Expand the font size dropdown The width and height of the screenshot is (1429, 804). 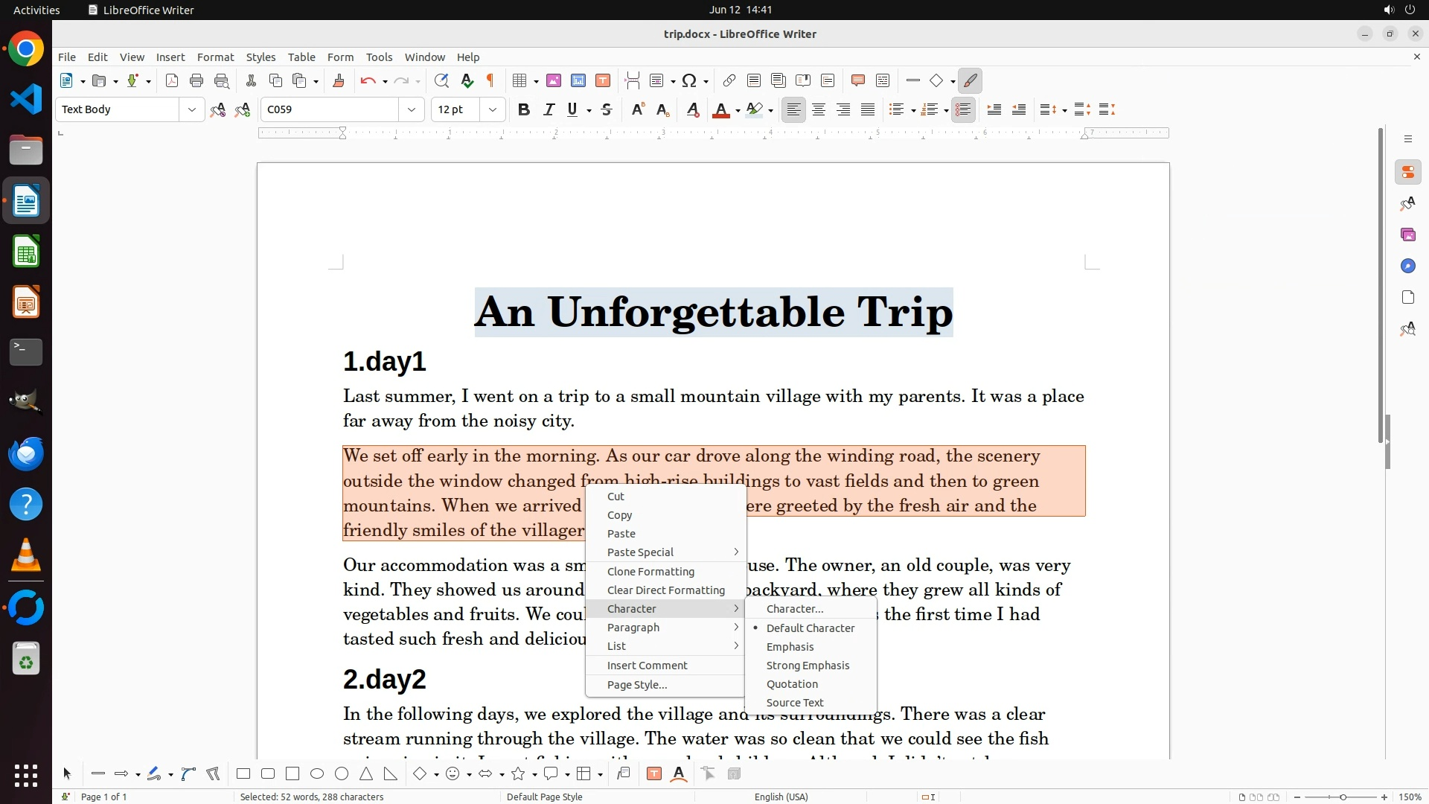coord(492,110)
